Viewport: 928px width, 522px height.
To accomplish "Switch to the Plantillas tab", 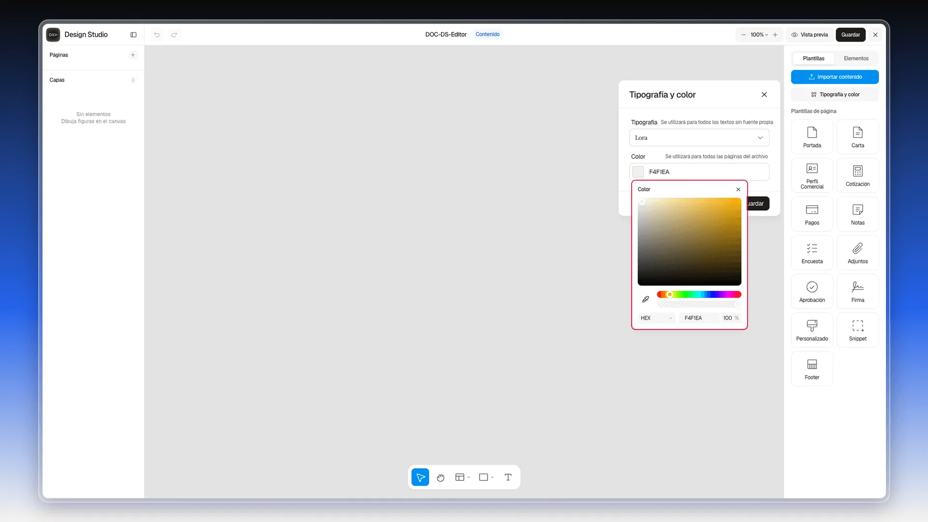I will click(813, 58).
